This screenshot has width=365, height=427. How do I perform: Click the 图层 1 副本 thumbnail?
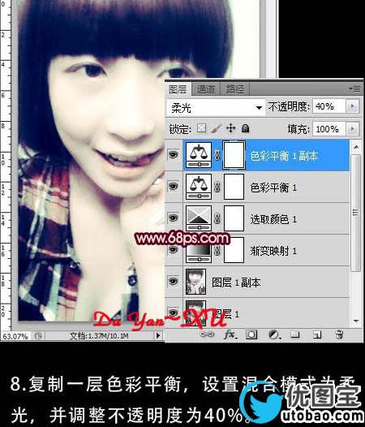195,282
